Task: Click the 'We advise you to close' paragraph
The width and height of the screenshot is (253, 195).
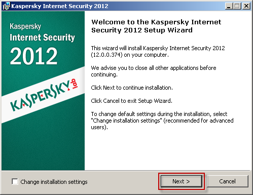Action: tap(154, 71)
